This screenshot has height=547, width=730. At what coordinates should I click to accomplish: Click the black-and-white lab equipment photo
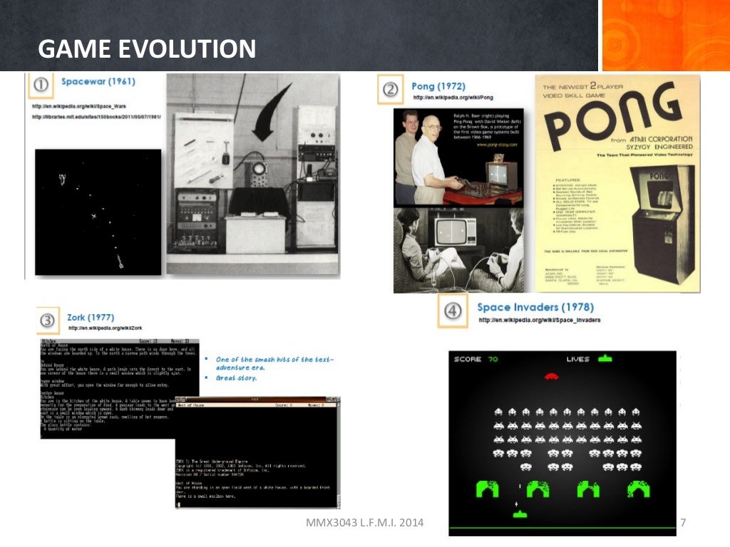click(253, 175)
